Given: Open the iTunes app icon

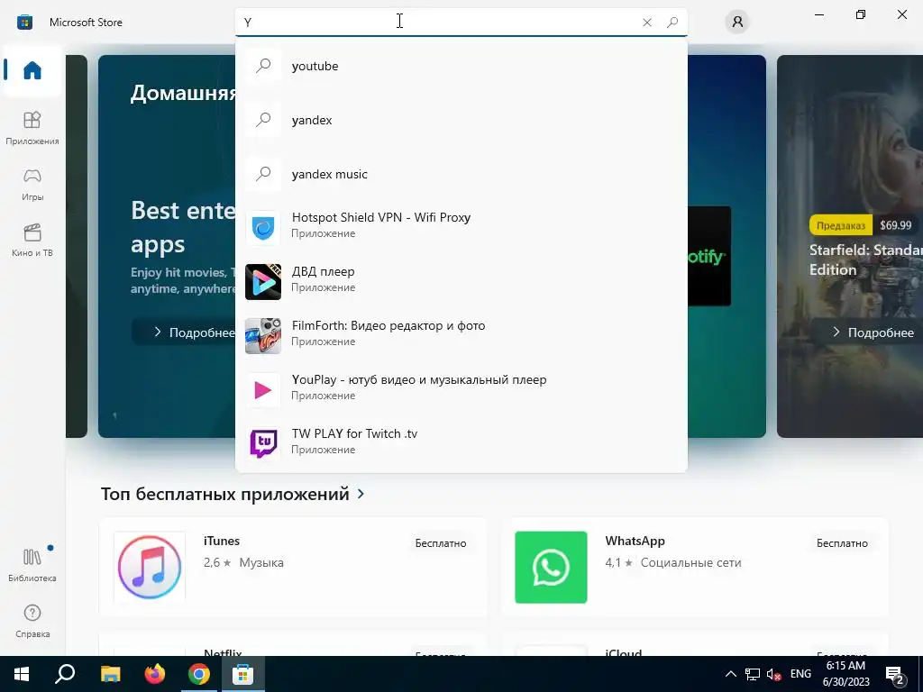Looking at the screenshot, I should pyautogui.click(x=150, y=568).
